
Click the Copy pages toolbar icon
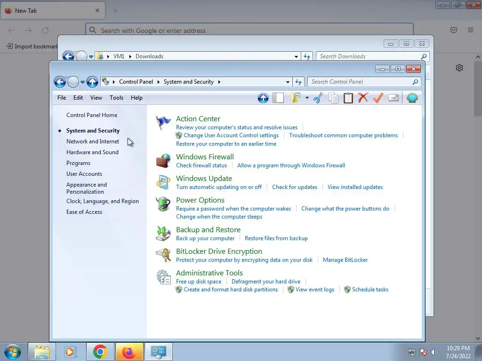tap(333, 98)
